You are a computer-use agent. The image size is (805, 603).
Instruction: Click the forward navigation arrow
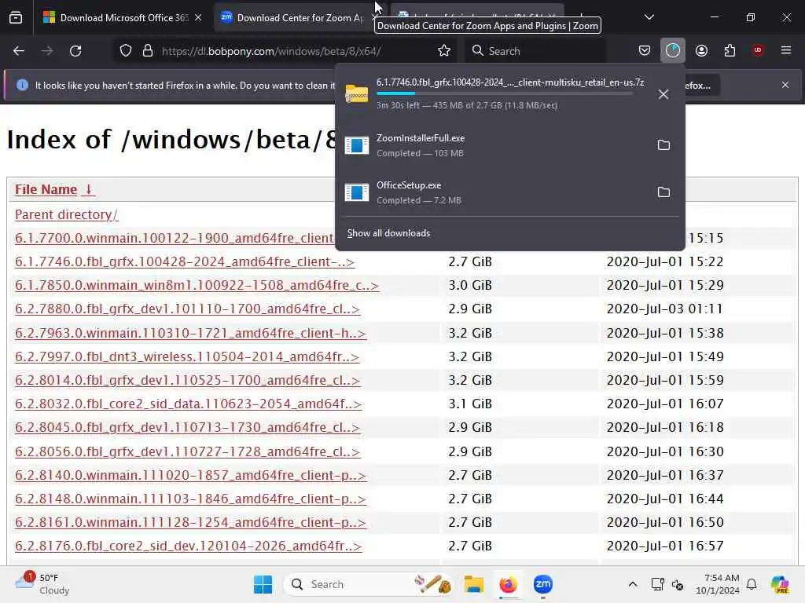tap(47, 51)
